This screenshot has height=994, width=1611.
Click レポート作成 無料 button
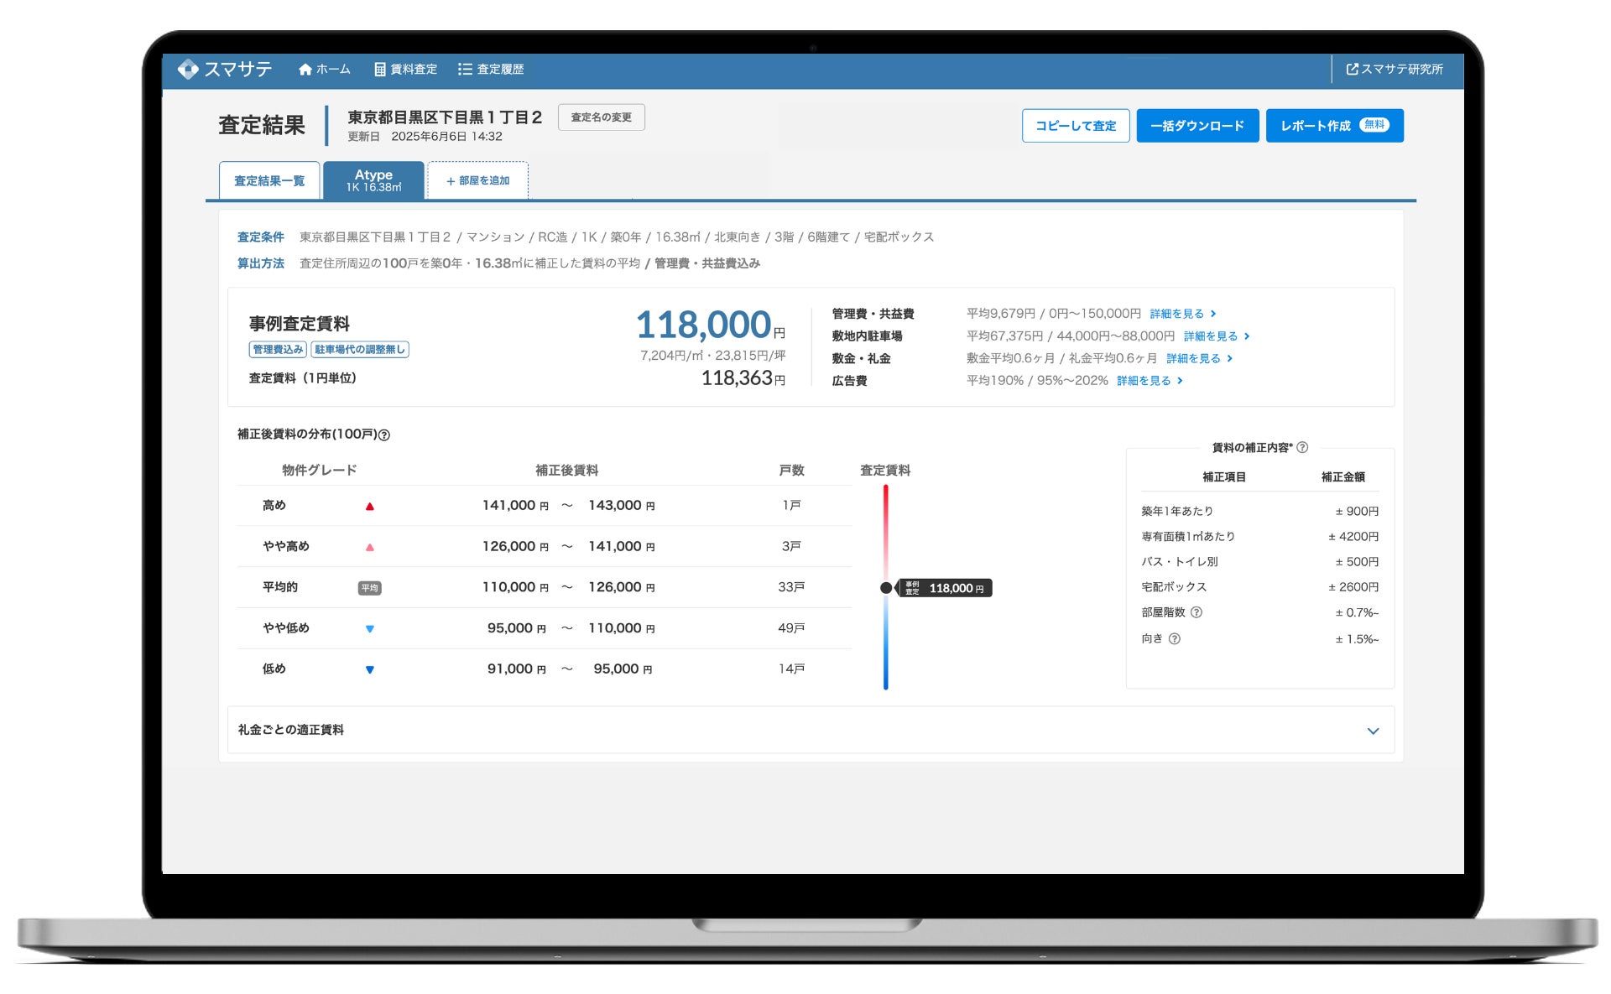point(1333,126)
